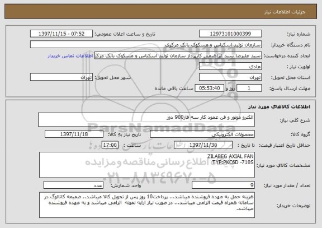Select the نام دستگاه خریدار label
322x228 pixels.
click(x=291, y=45)
